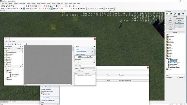Open the Physics folder in Browser
The width and height of the screenshot is (187, 105).
point(170,53)
